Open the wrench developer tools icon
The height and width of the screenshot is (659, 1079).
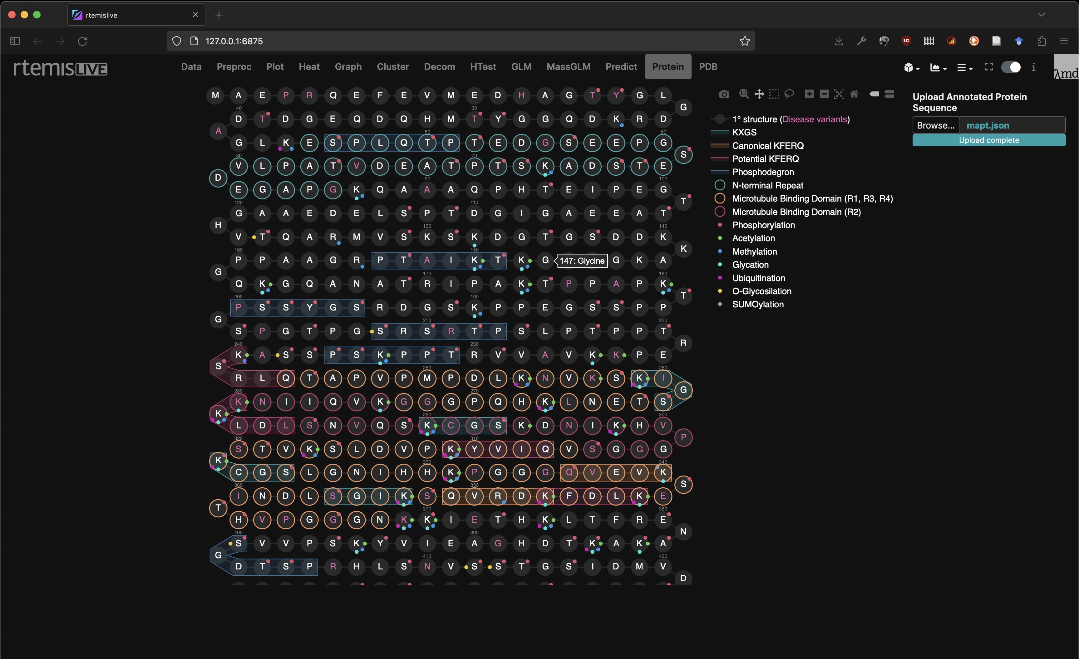click(861, 41)
